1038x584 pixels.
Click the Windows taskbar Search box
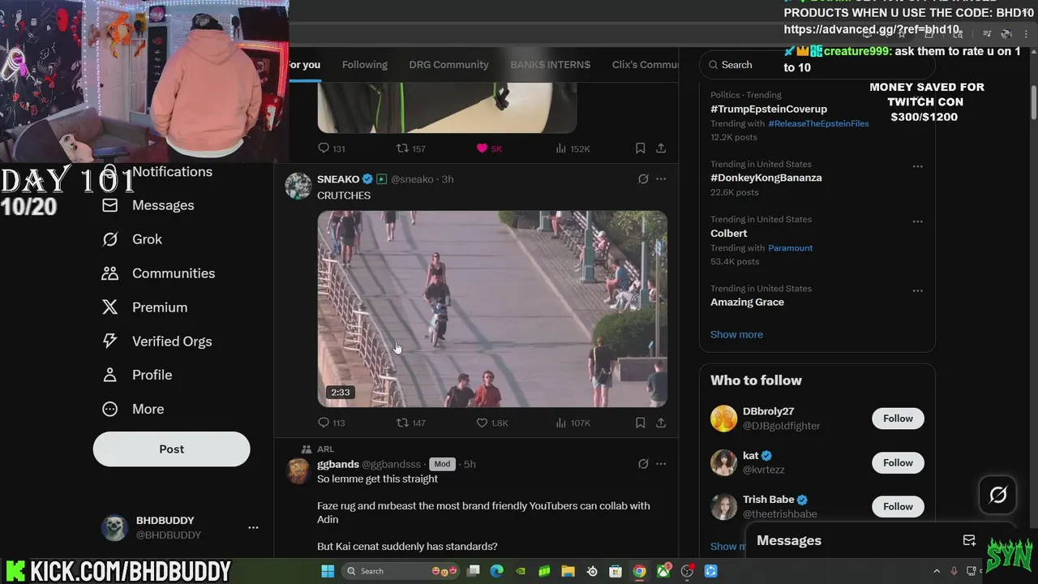(x=399, y=571)
